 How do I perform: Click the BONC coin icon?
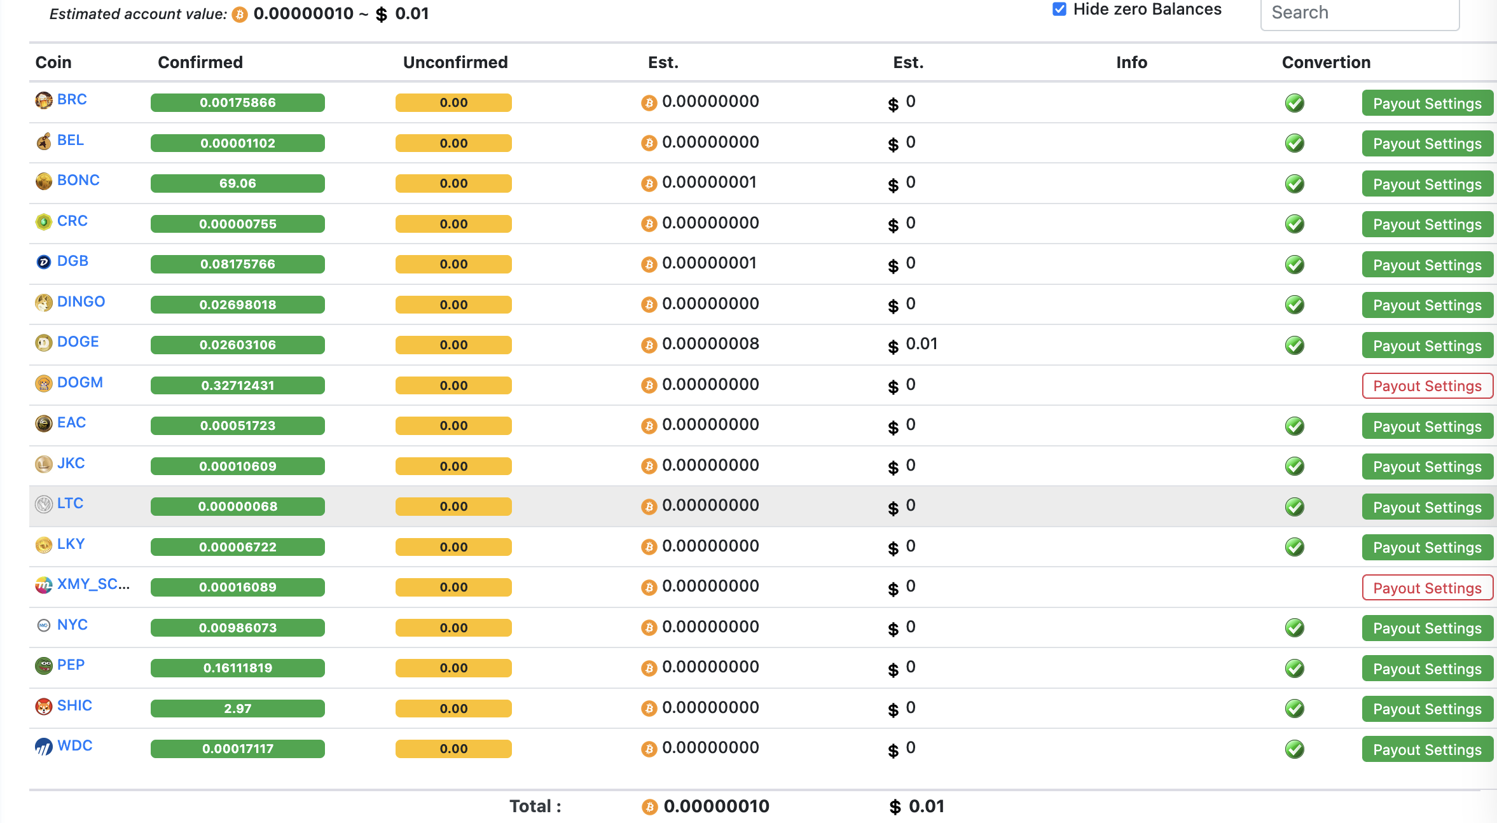click(x=44, y=181)
